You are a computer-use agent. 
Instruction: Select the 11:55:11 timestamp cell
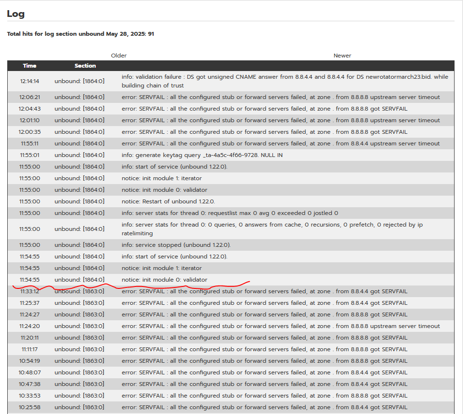(x=29, y=143)
